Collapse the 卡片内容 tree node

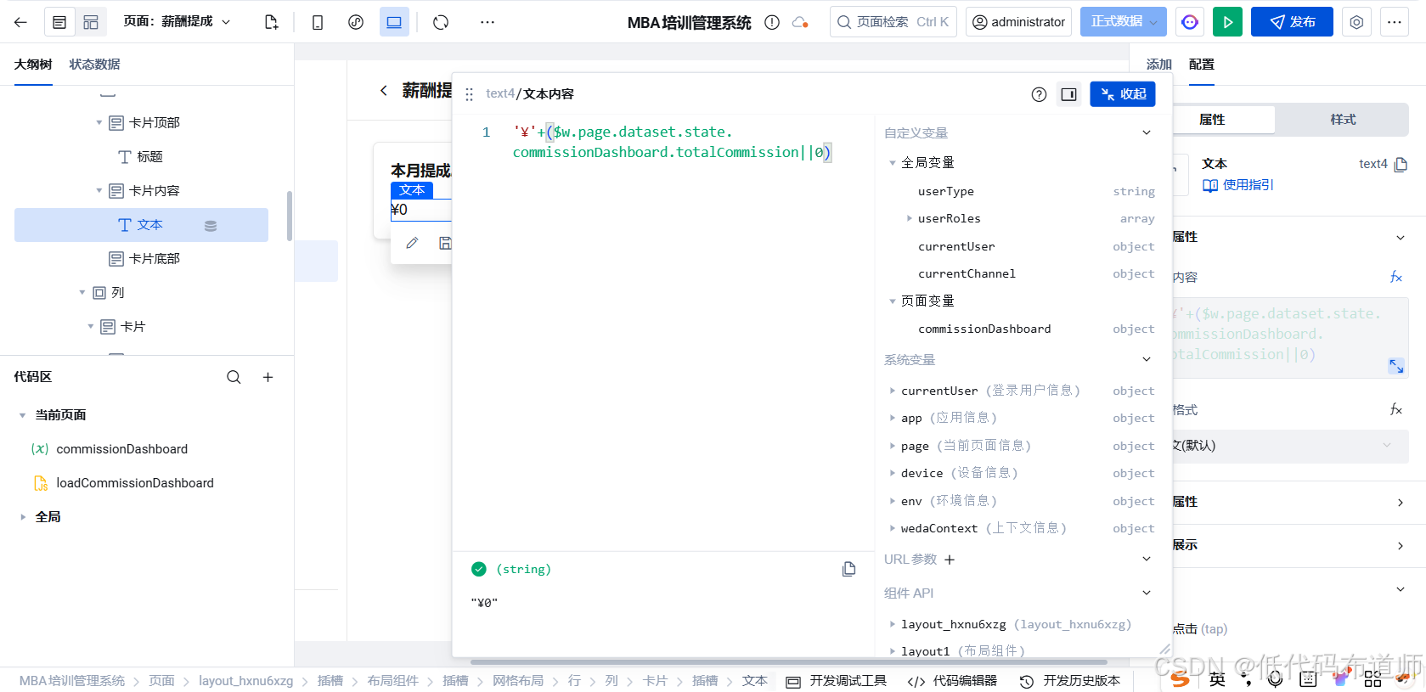point(99,191)
